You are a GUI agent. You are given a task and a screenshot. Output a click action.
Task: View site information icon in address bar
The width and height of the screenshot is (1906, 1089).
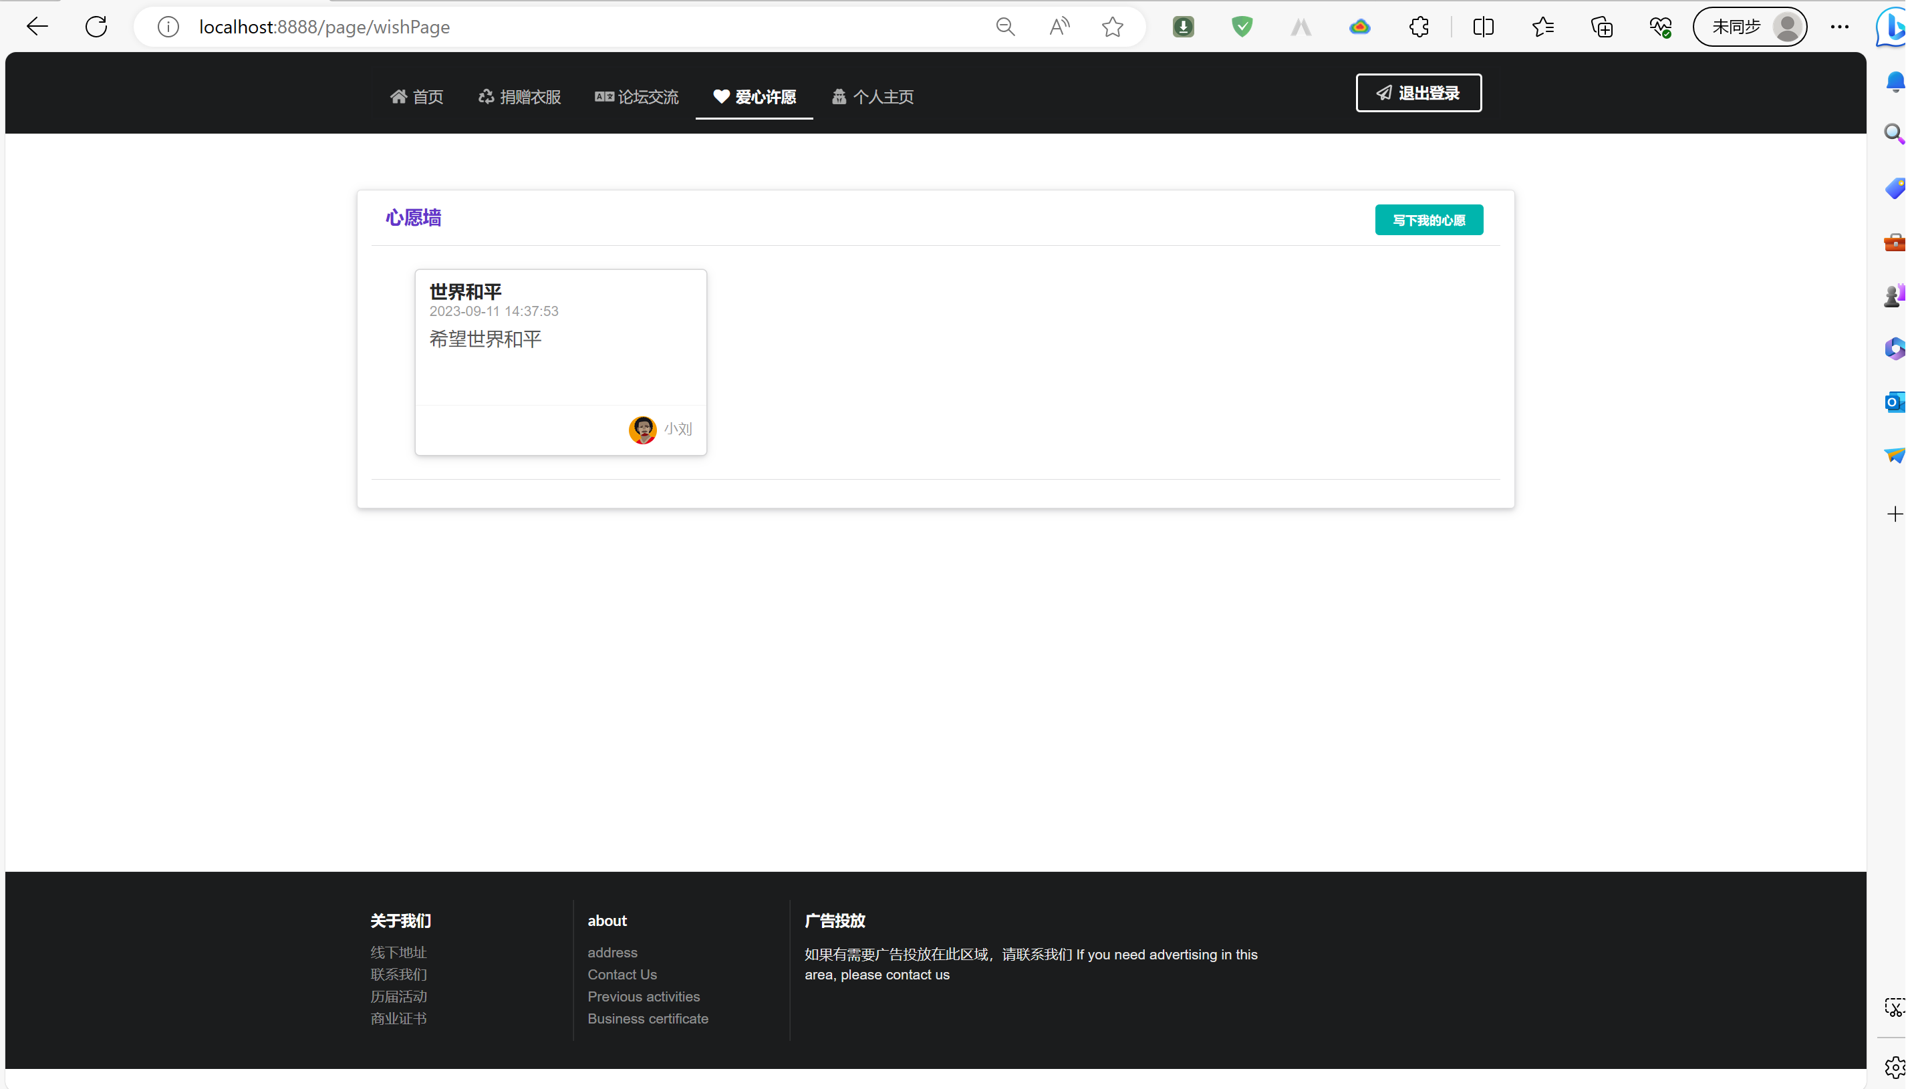click(168, 27)
